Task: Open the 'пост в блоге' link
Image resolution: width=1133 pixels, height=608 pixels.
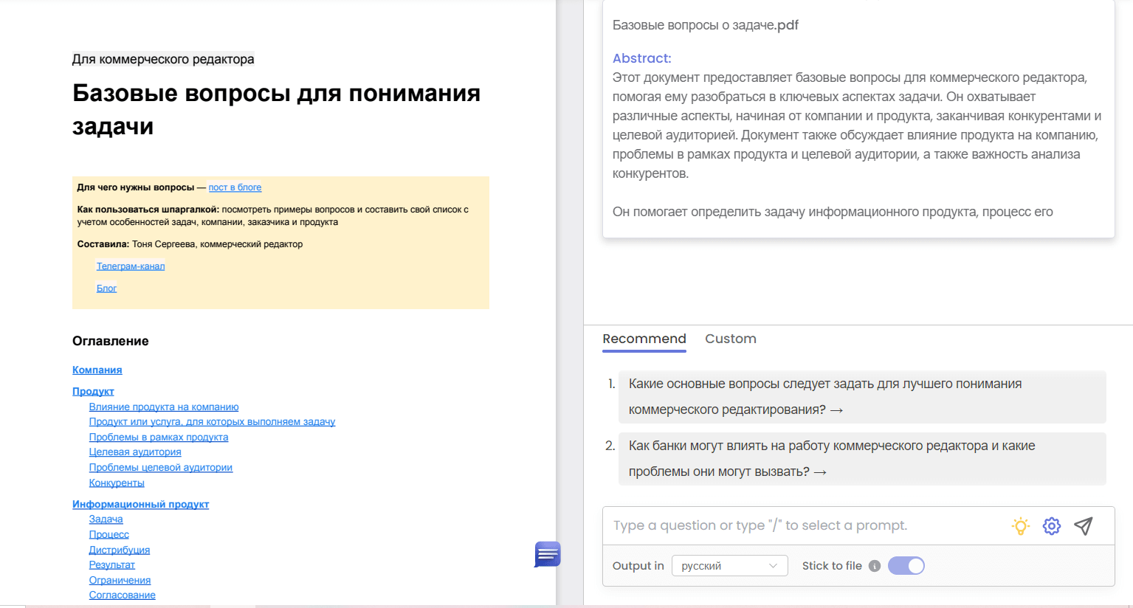Action: (235, 187)
